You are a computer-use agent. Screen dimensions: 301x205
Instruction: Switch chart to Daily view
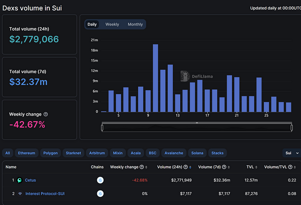[x=92, y=24]
